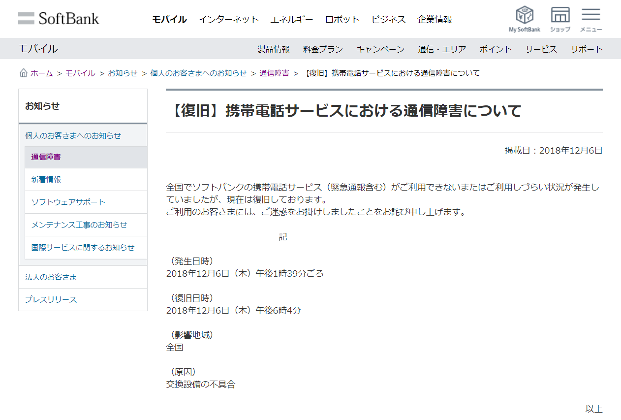Select メンテナンス工事のお知らせ in sidebar
Image resolution: width=621 pixels, height=420 pixels.
86,225
